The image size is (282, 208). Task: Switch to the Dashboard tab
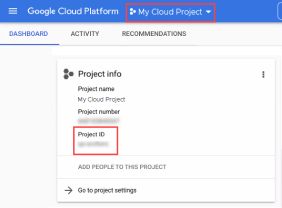(x=29, y=34)
